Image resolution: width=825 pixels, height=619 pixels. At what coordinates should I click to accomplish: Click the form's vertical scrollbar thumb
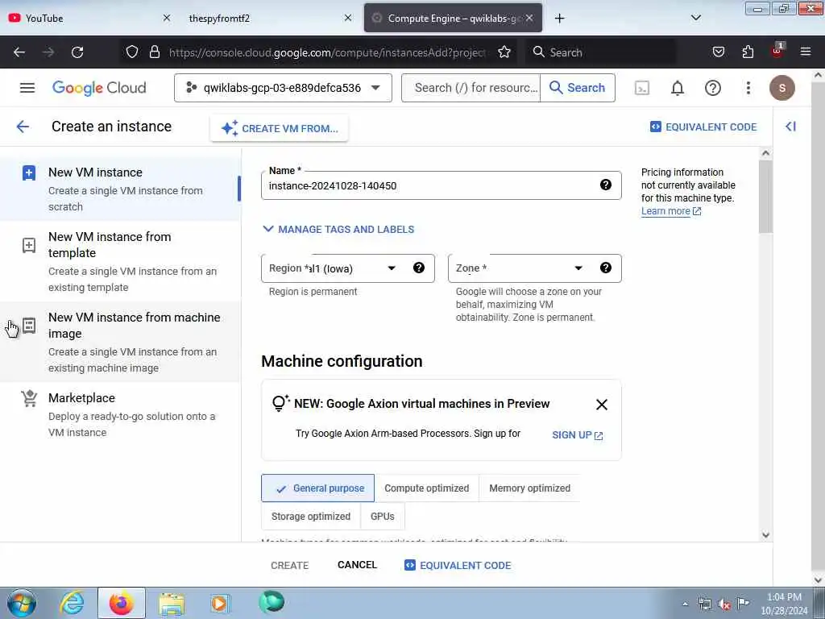[765, 197]
